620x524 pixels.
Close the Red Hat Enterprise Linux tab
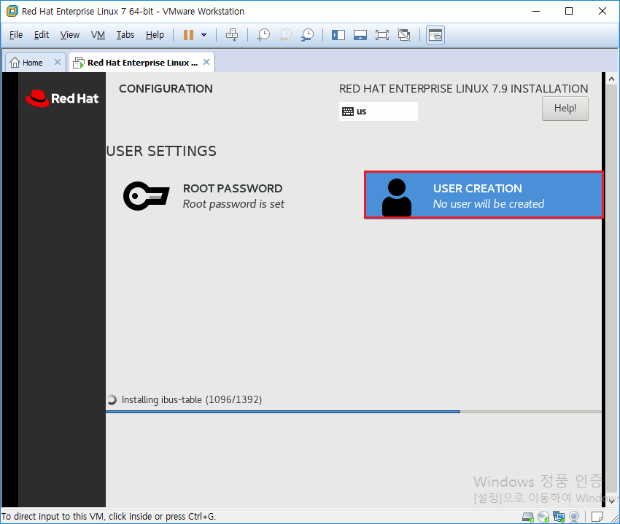tap(206, 62)
